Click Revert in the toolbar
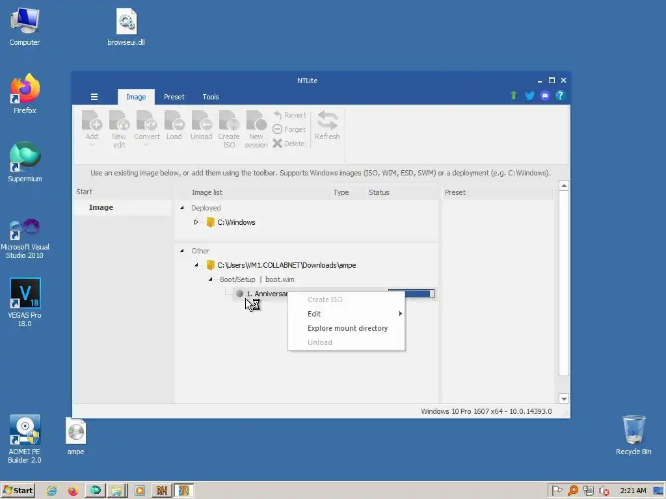This screenshot has height=499, width=666. 289,115
